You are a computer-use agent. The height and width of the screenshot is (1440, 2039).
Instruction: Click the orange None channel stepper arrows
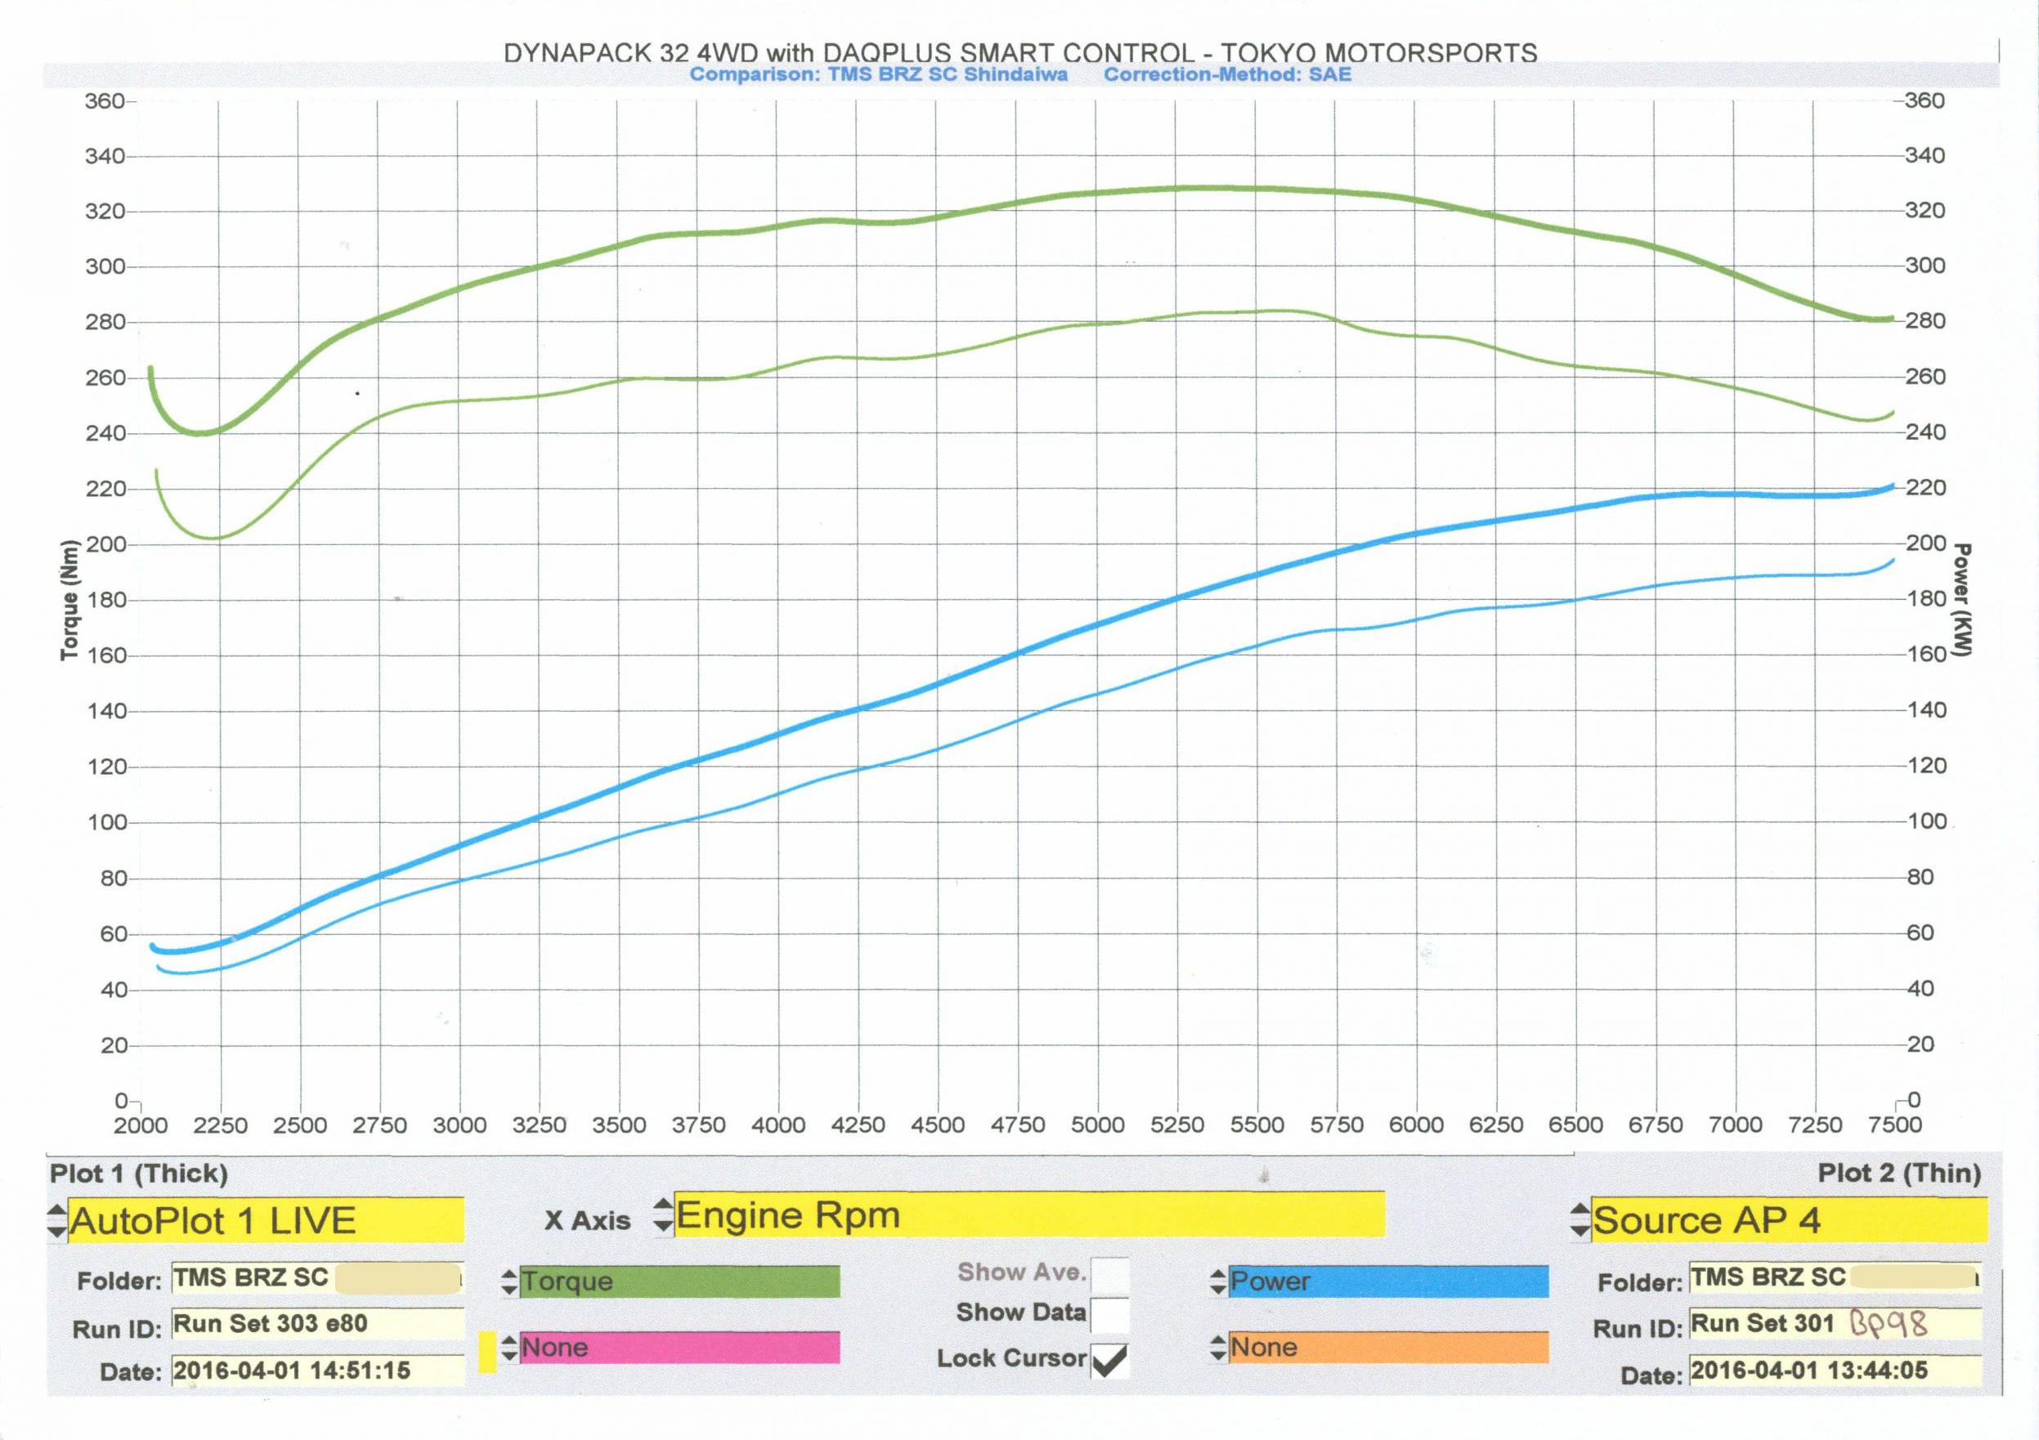(1218, 1348)
